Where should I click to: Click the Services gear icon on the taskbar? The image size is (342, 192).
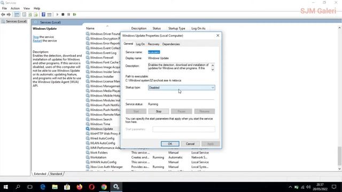click(x=116, y=187)
